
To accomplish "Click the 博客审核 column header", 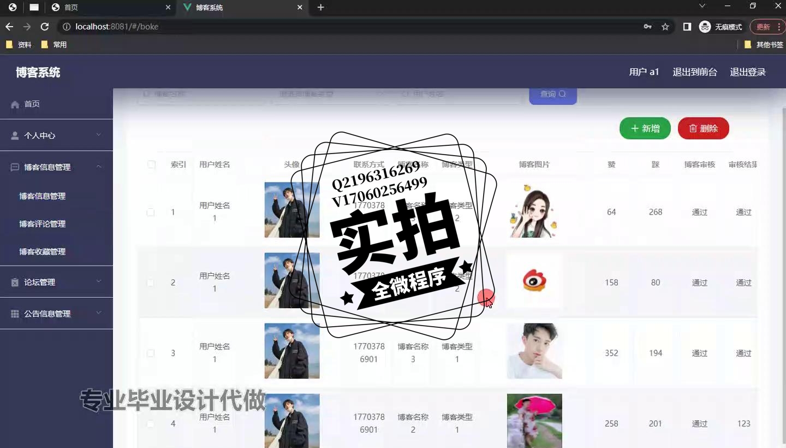I will 700,164.
